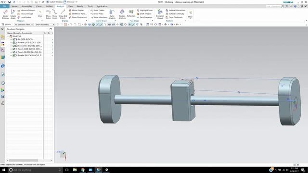The width and height of the screenshot is (308, 173).
Task: Open File Explorer from the taskbar
Action: [x=75, y=170]
